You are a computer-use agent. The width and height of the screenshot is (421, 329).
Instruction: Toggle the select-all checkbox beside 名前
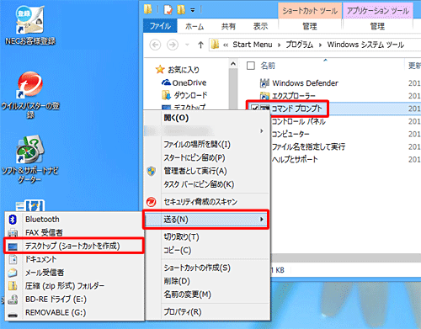pos(250,66)
